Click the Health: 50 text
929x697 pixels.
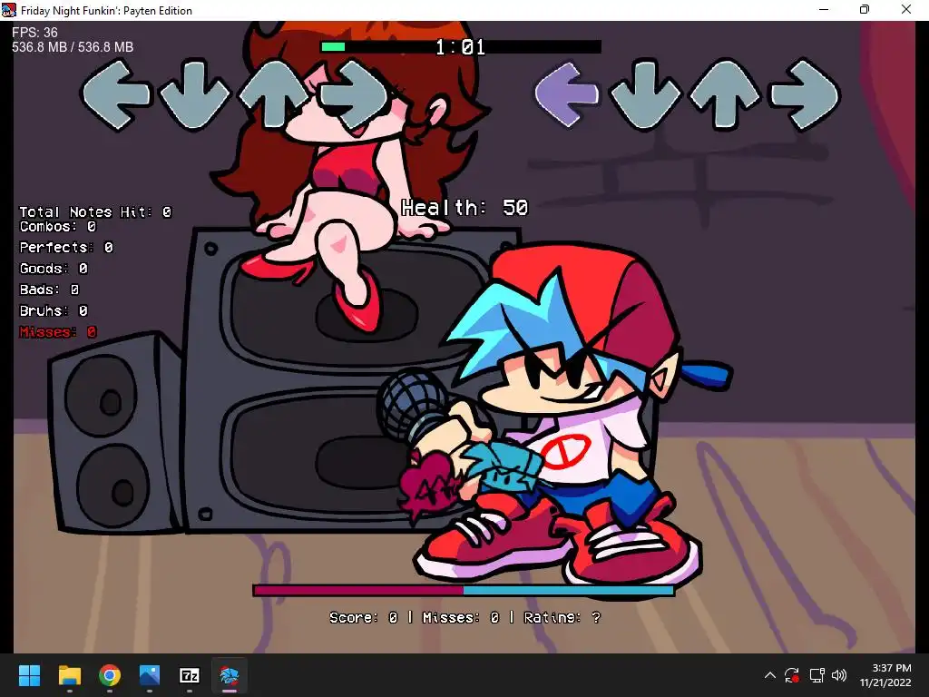point(464,208)
